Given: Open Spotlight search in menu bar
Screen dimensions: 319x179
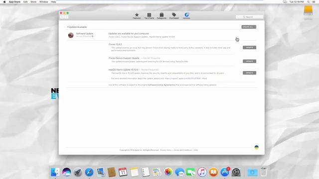Looking at the screenshot, I should (x=309, y=2).
